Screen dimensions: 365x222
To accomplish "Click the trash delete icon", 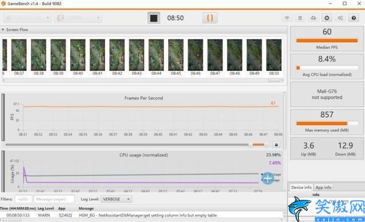I will point(300,18).
